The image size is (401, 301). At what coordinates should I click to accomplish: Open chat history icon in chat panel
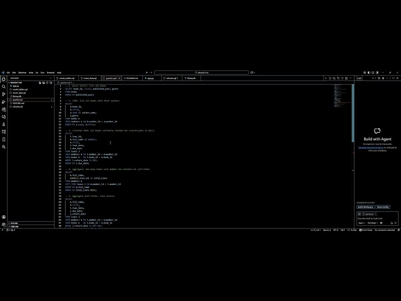point(379,78)
